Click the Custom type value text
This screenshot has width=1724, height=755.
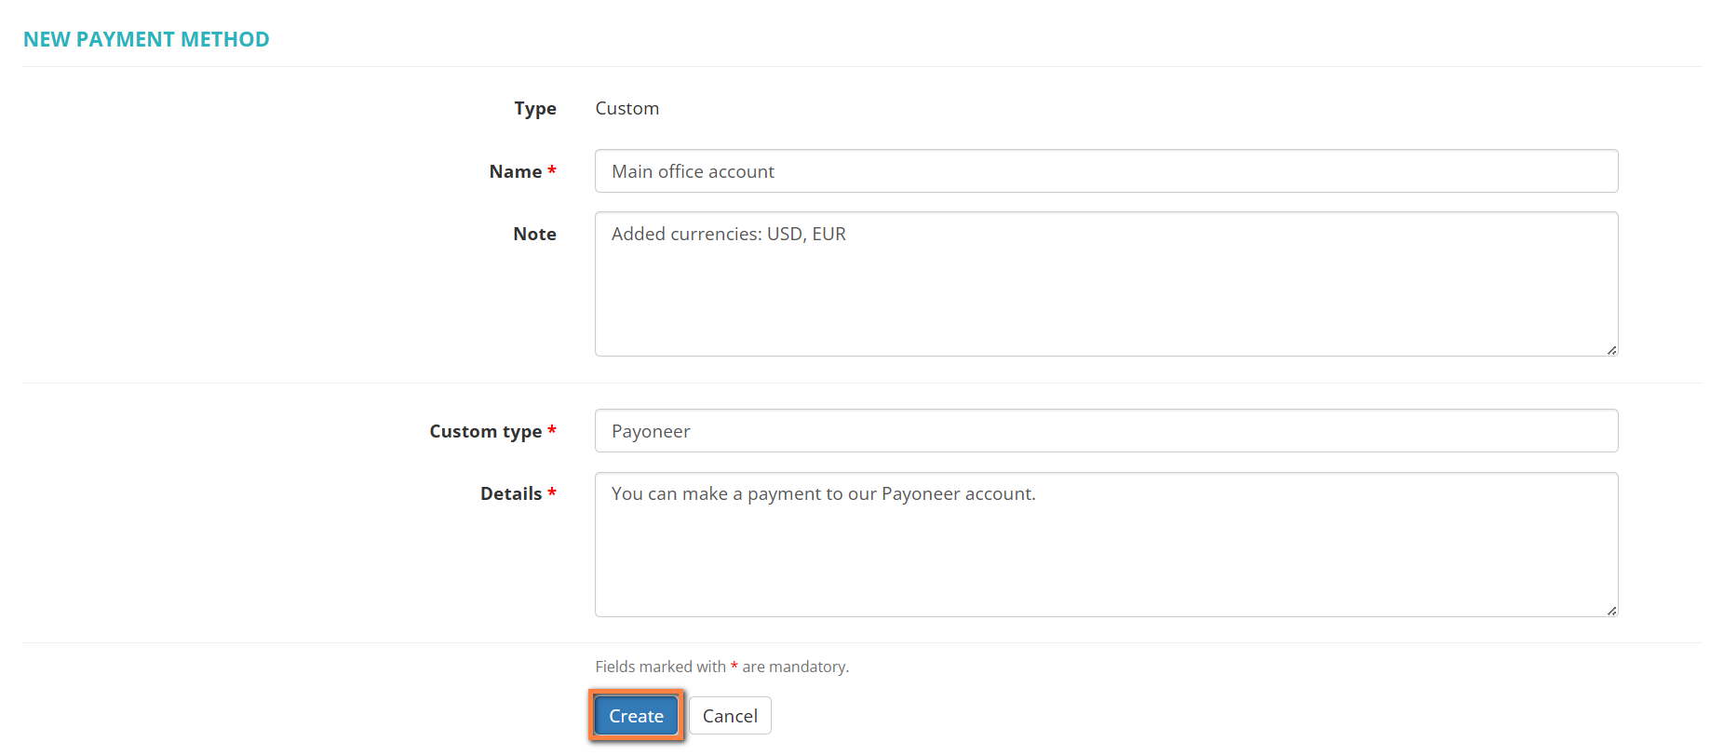point(626,108)
